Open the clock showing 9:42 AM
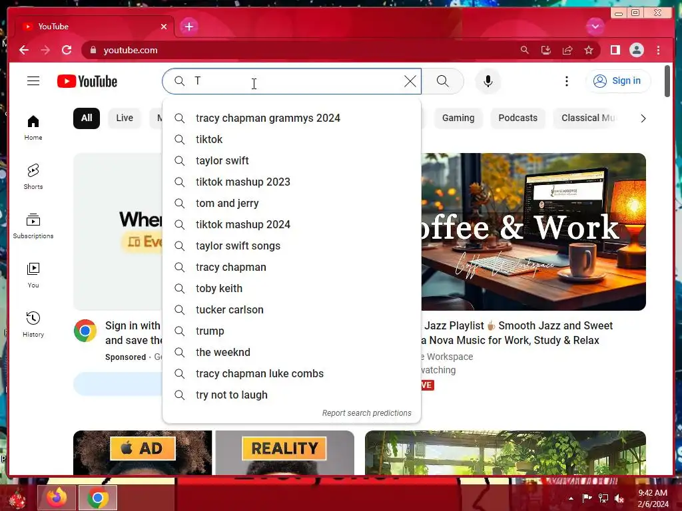Image resolution: width=682 pixels, height=511 pixels. pos(653,498)
